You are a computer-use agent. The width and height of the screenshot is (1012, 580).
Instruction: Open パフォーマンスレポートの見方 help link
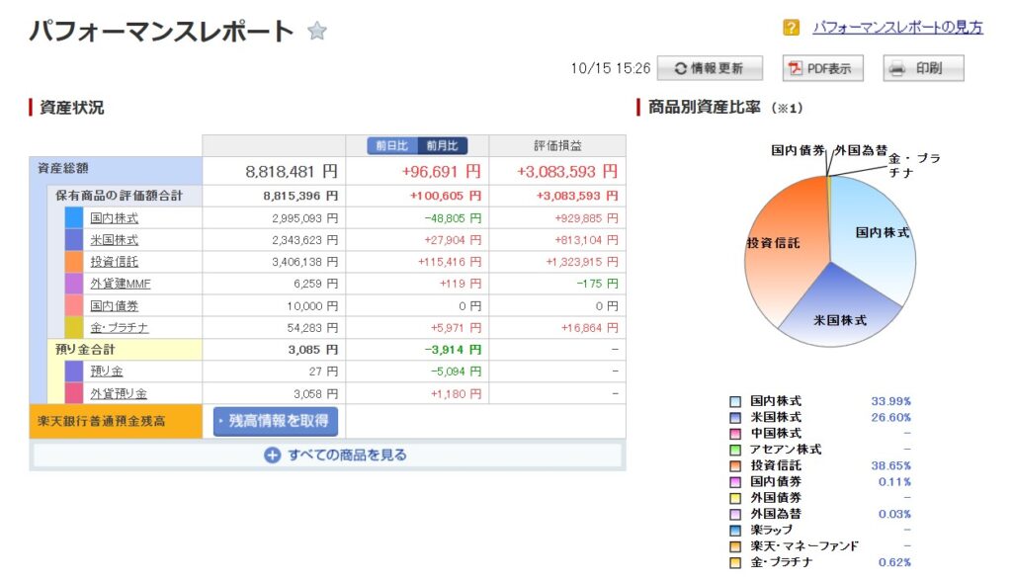[897, 28]
